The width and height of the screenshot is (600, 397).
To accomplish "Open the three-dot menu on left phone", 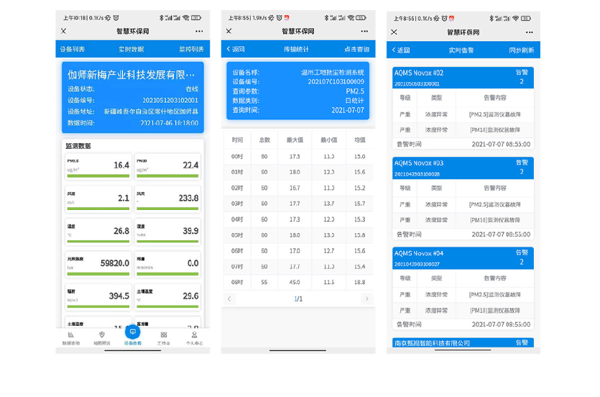I will click(x=199, y=32).
